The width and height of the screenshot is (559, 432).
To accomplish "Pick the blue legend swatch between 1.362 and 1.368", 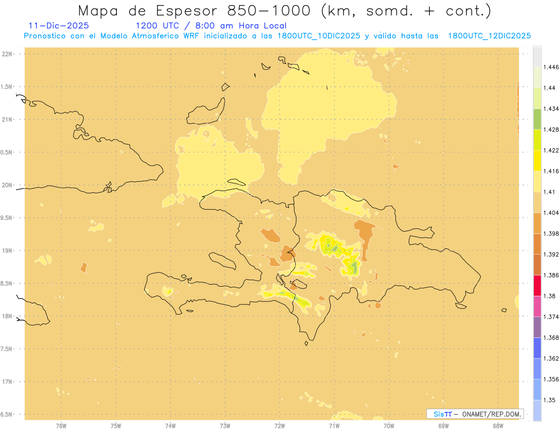I will pyautogui.click(x=537, y=348).
